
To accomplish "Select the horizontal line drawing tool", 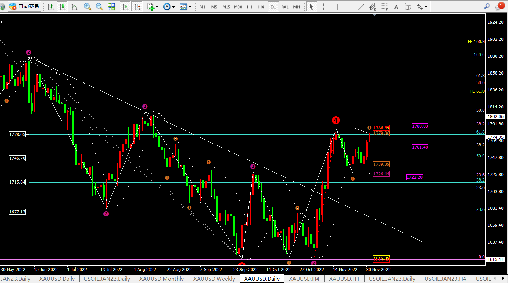I will 349,7.
